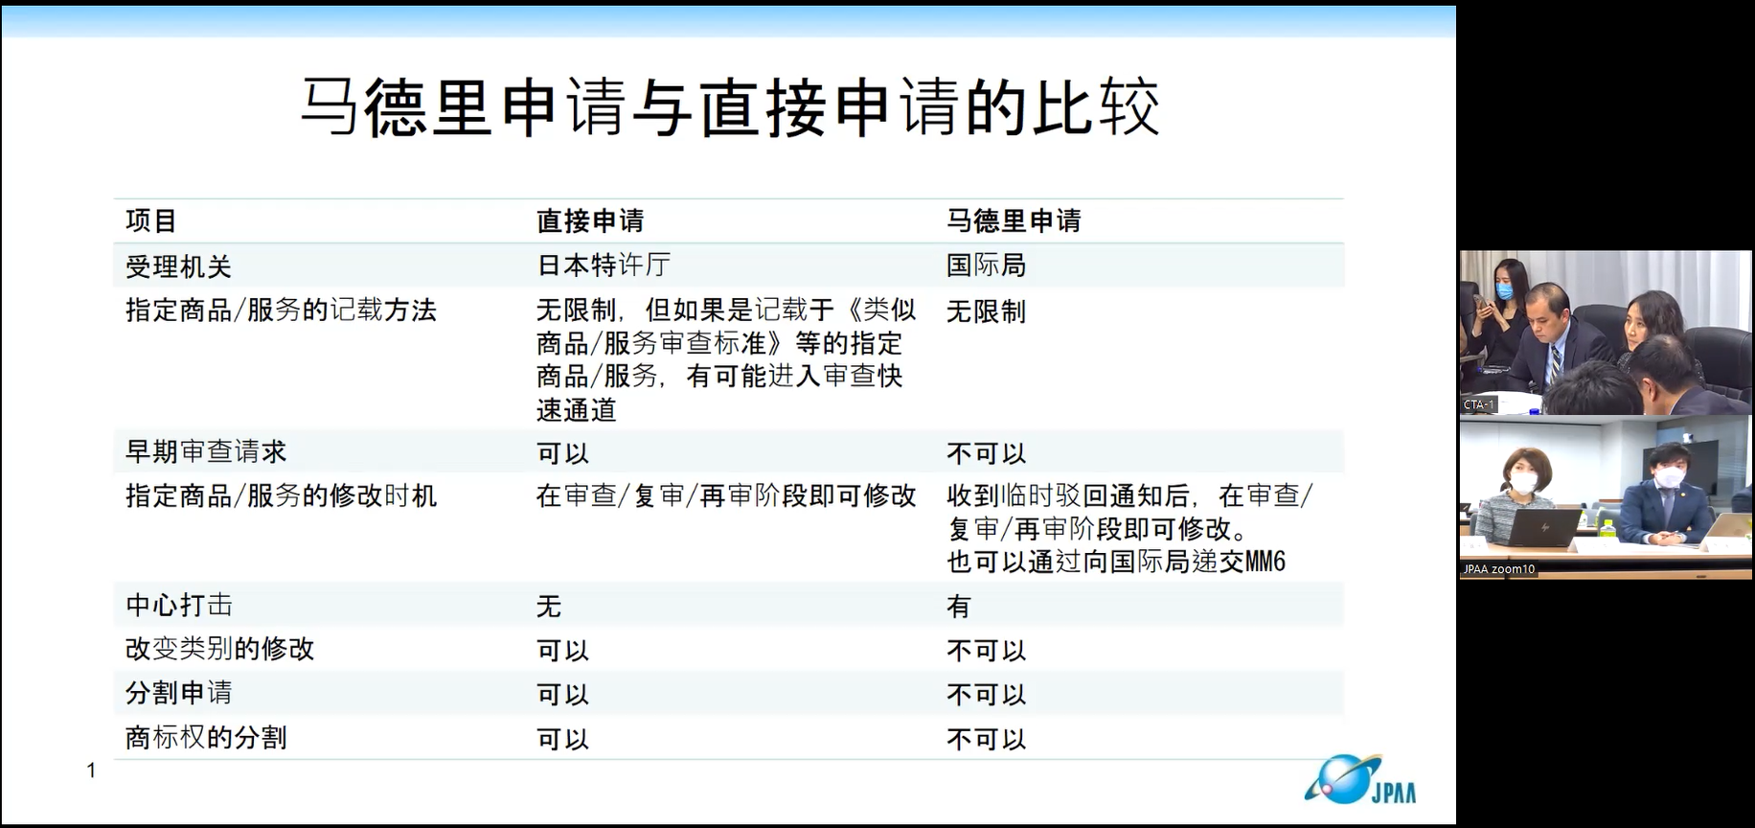Click the 日本特许厅 cell
Image resolution: width=1755 pixels, height=828 pixels.
[603, 265]
